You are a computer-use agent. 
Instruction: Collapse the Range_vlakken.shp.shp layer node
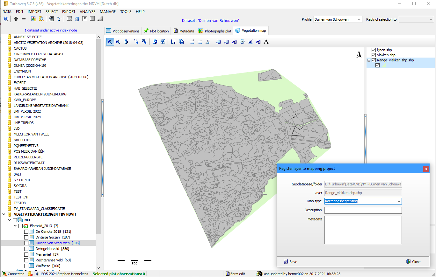369,60
